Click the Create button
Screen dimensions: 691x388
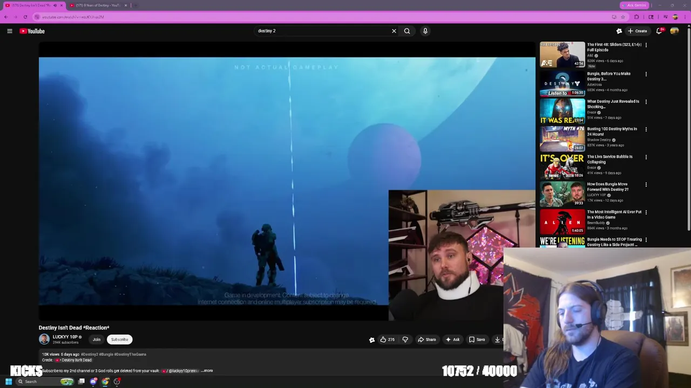[638, 31]
